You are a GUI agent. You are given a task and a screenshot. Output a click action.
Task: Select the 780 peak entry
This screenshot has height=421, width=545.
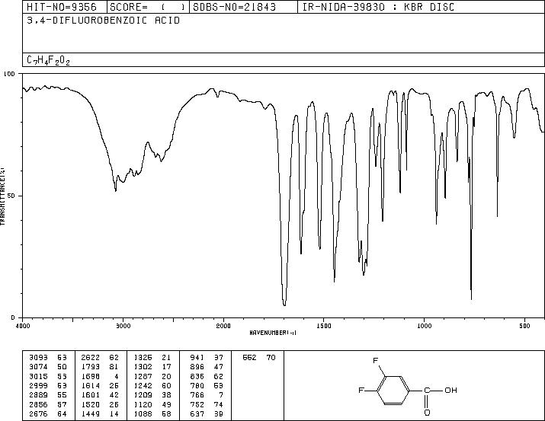[207, 385]
